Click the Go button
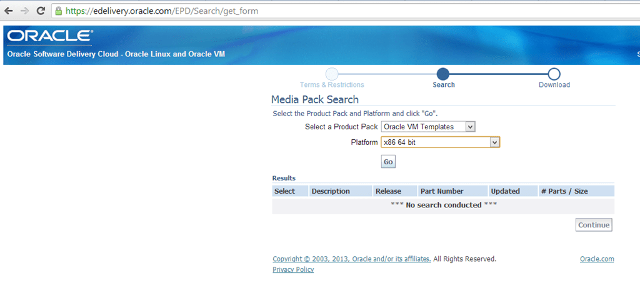This screenshot has width=640, height=283. click(388, 162)
